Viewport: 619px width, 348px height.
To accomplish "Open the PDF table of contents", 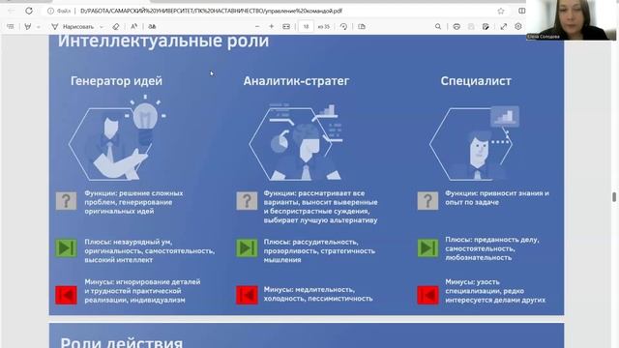I will tap(11, 26).
